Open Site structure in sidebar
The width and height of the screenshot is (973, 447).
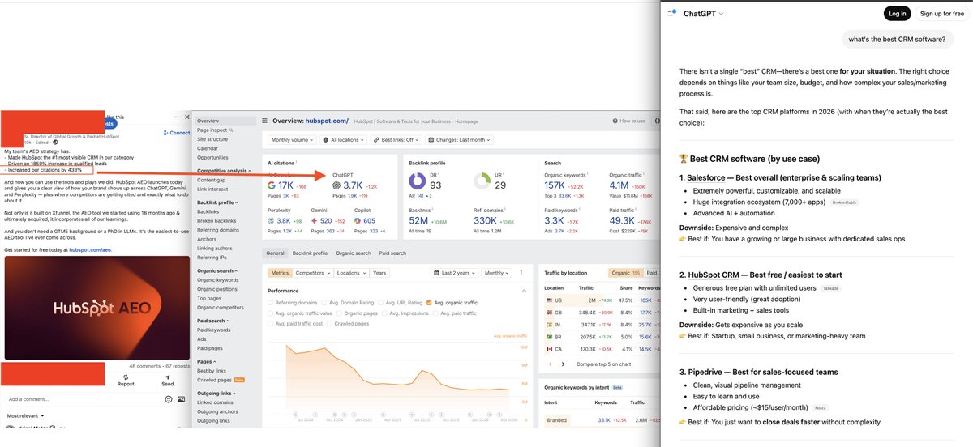click(212, 139)
